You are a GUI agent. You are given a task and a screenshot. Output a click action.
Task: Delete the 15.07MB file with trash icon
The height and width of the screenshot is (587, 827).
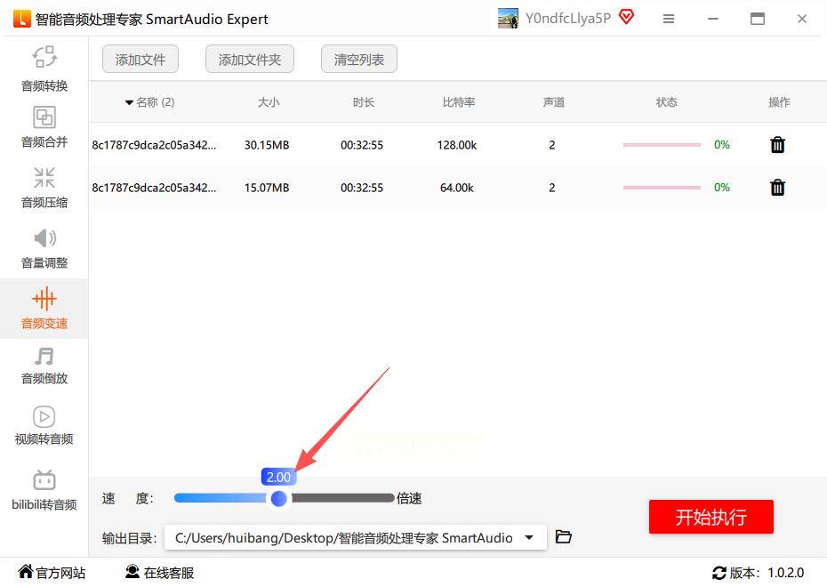click(777, 188)
